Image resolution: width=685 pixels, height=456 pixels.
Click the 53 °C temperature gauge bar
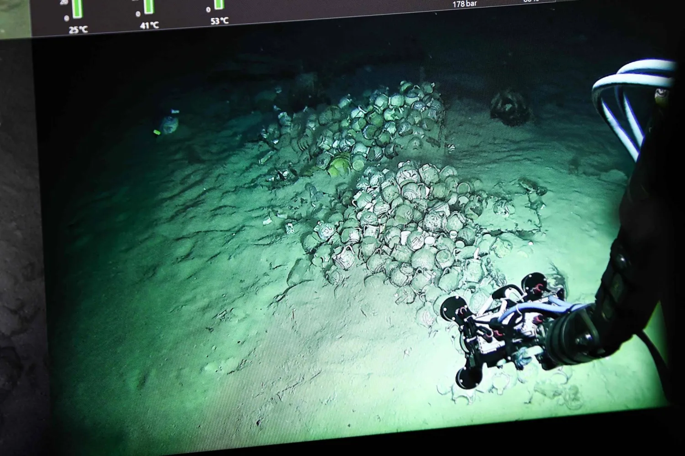click(x=219, y=5)
